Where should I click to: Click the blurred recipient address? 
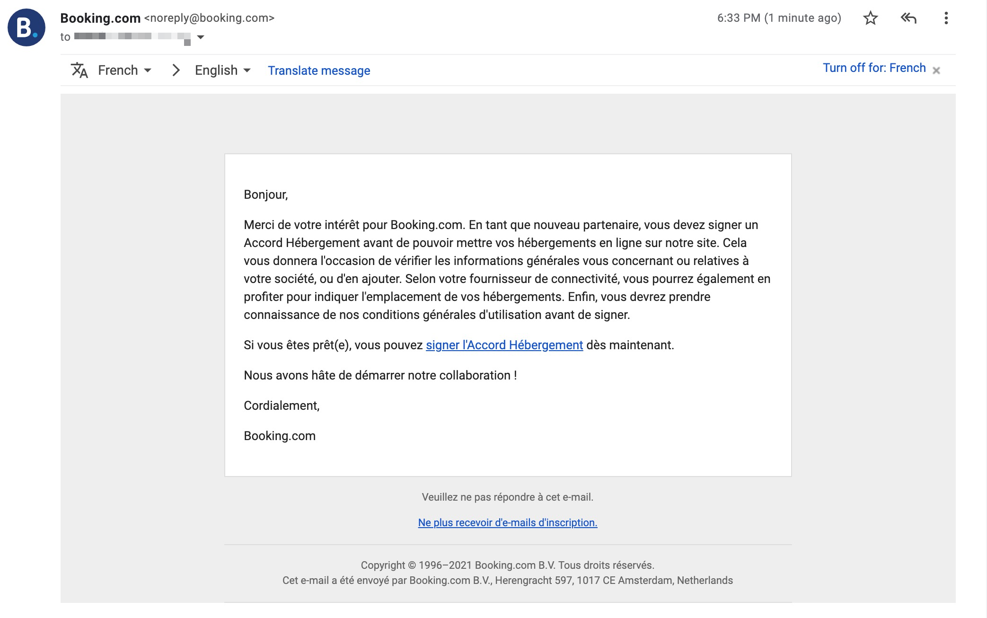click(132, 37)
